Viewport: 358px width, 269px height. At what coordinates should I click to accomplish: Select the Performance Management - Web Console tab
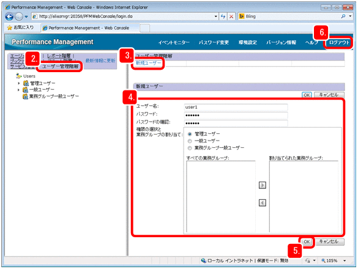[90, 28]
